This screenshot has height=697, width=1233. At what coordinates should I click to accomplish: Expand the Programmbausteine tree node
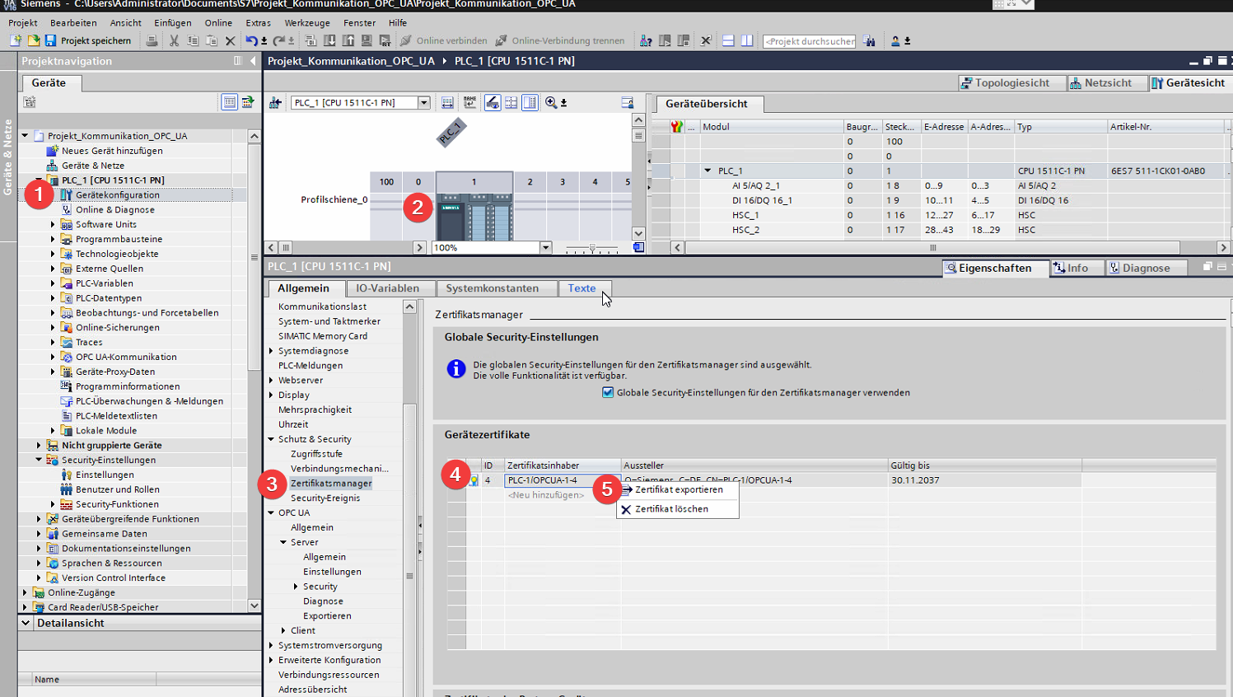pos(53,239)
